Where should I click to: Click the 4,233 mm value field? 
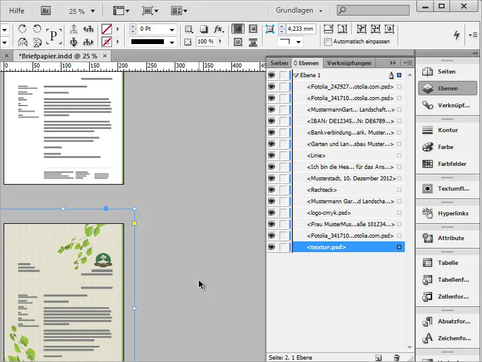coord(301,29)
